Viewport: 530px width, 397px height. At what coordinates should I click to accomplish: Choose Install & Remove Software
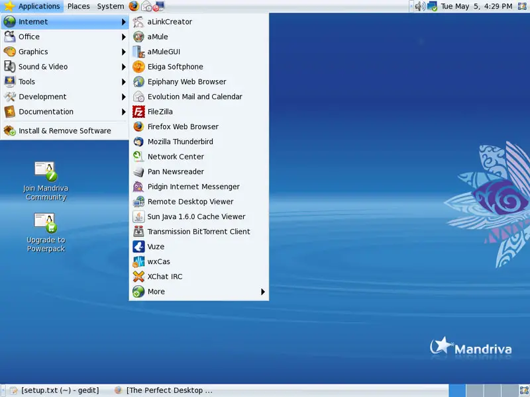click(65, 130)
